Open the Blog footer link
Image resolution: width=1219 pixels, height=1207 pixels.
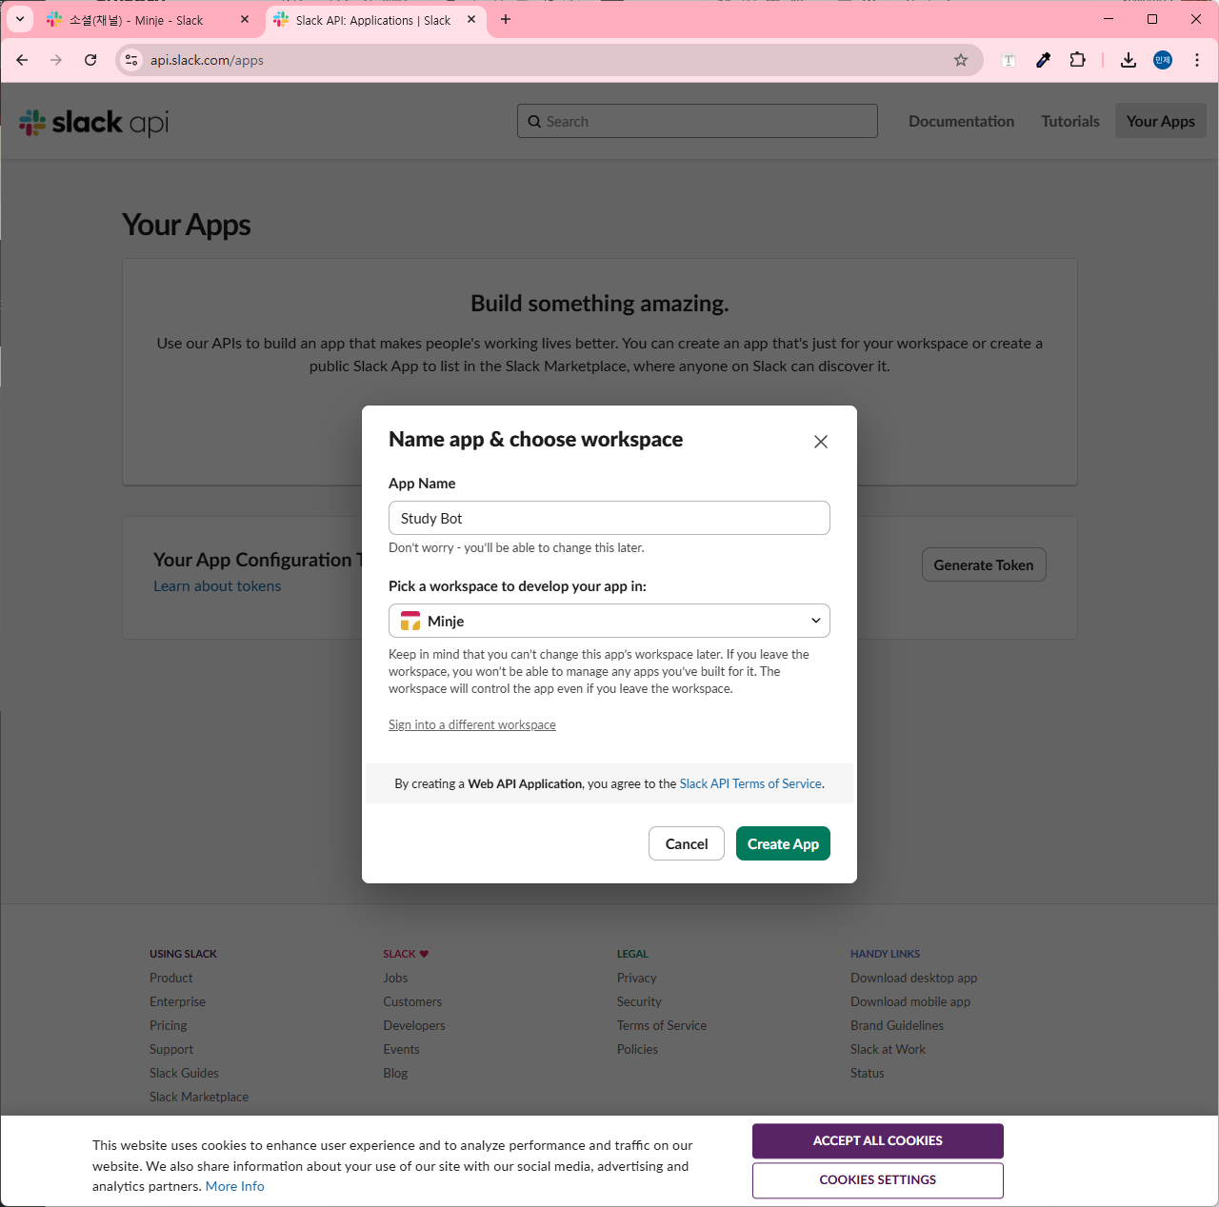[x=395, y=1073]
